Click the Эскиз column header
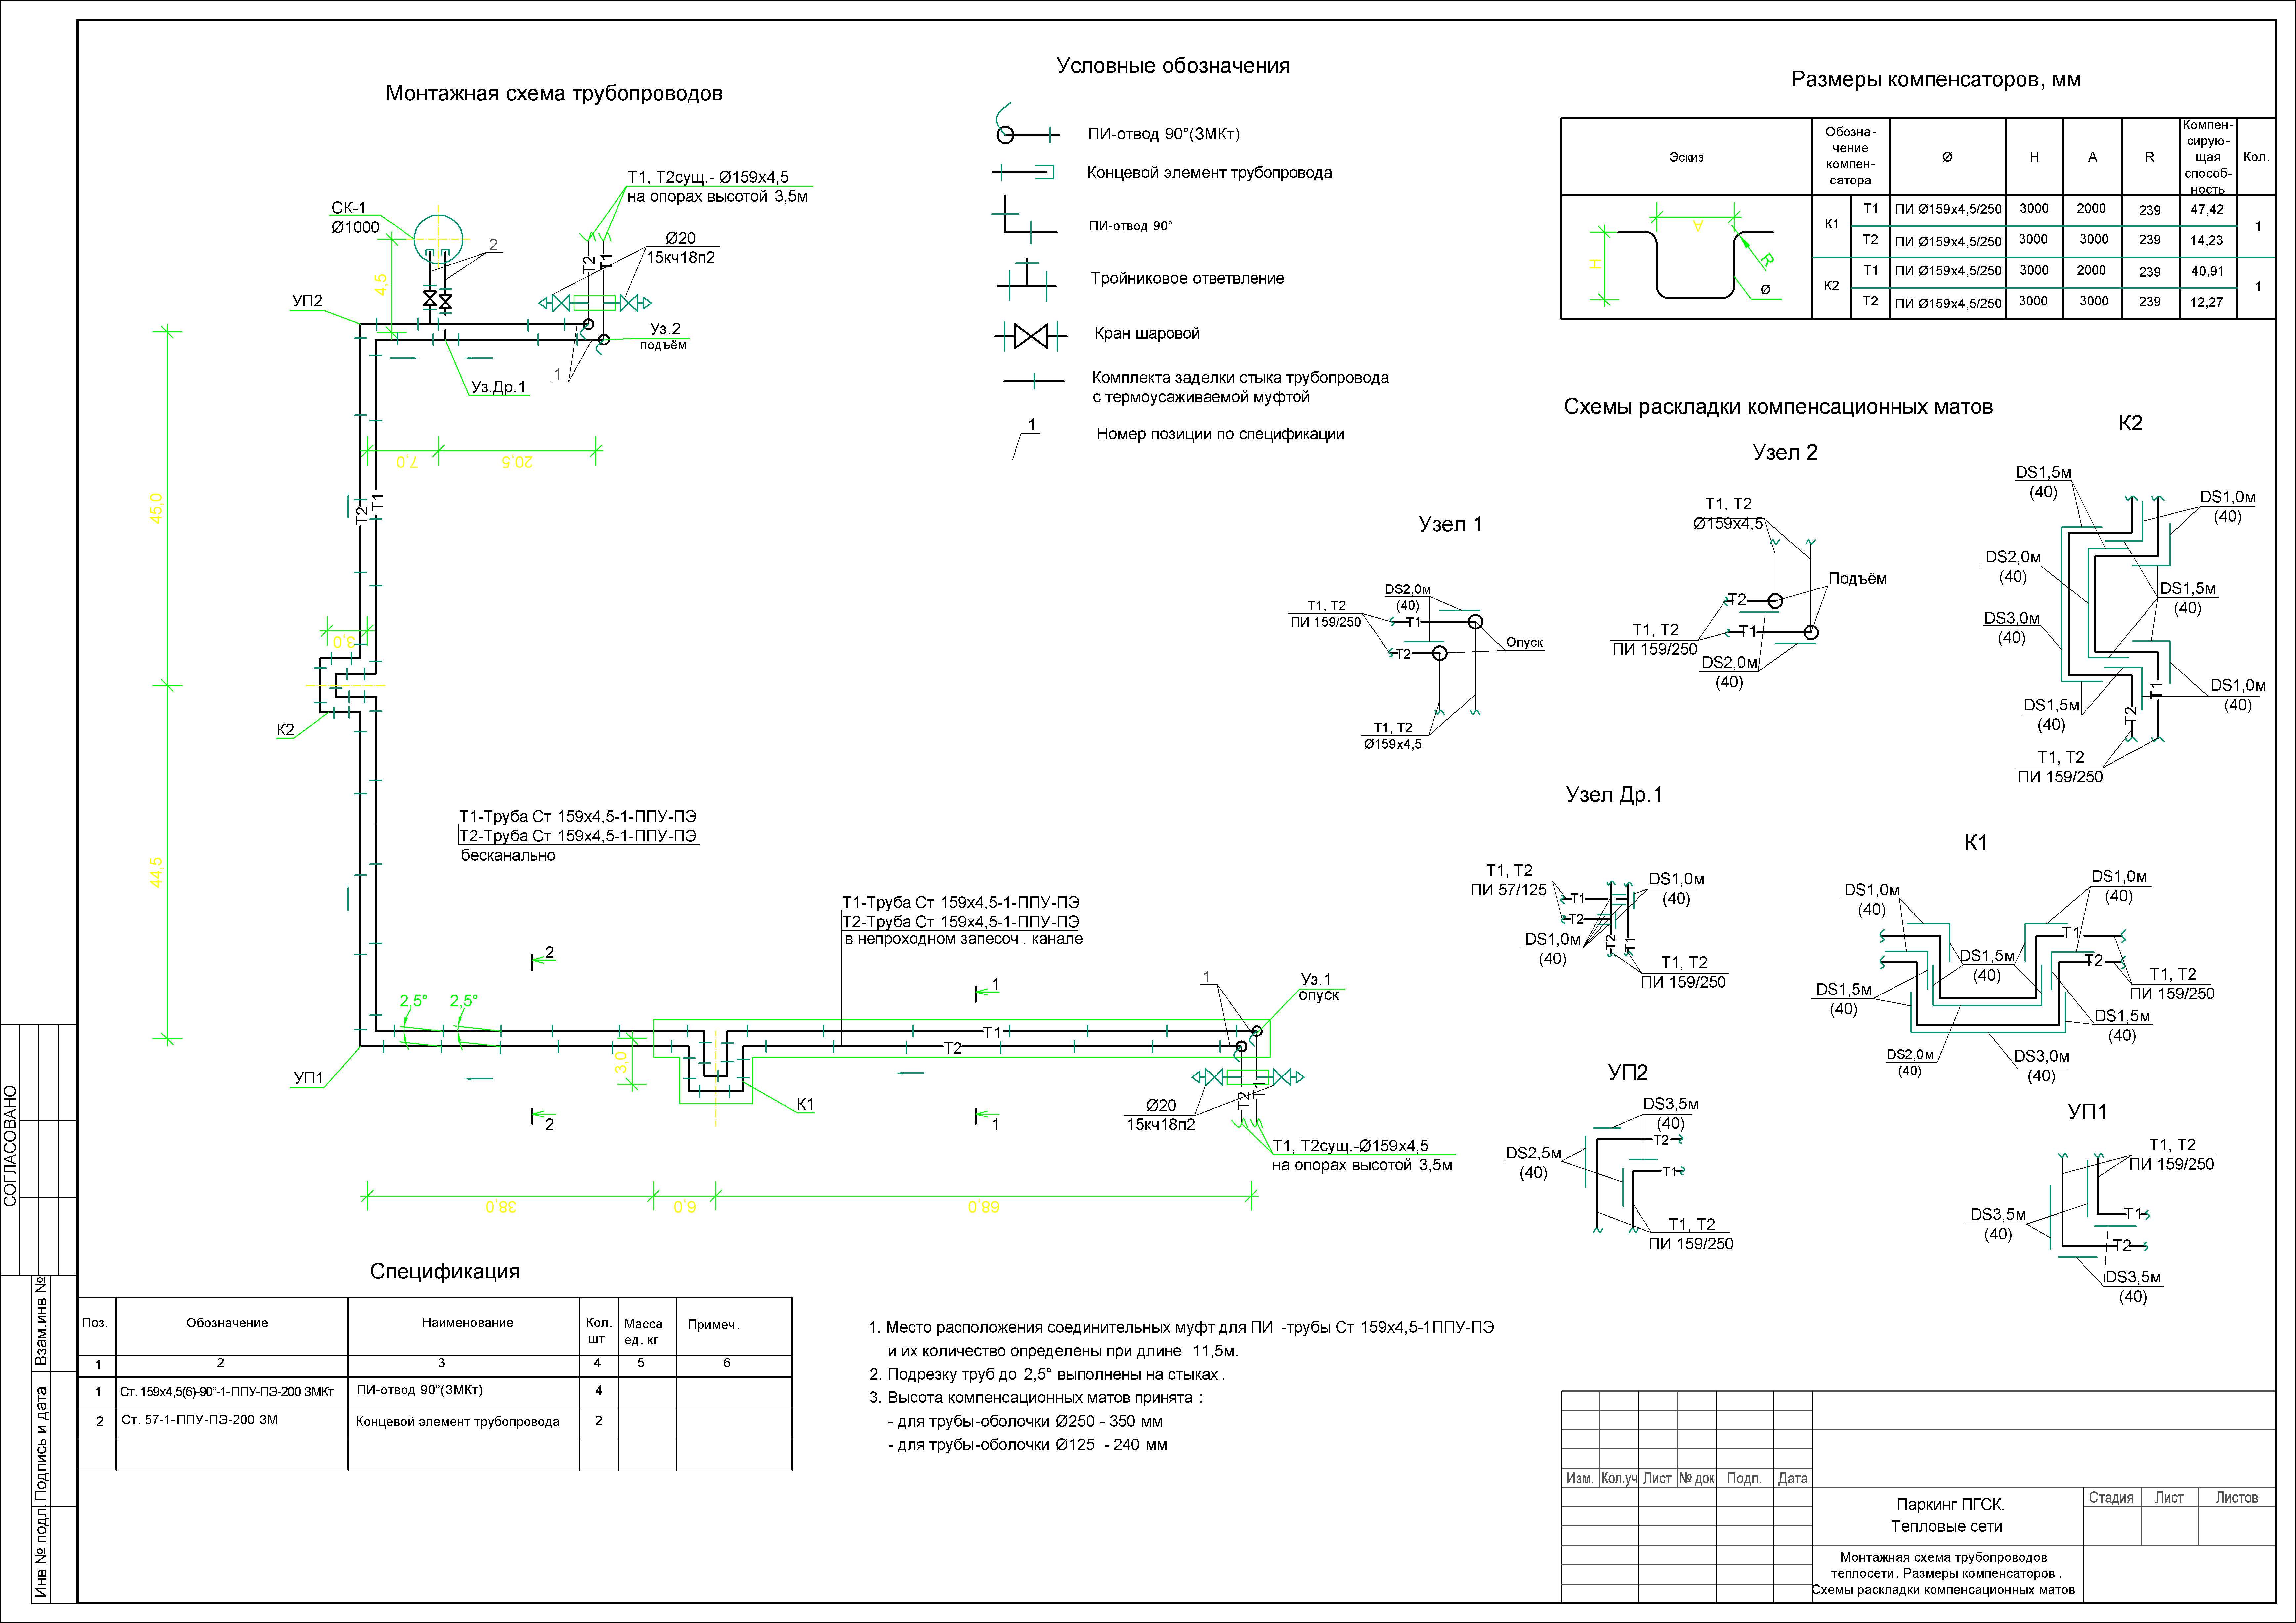The height and width of the screenshot is (1623, 2296). 1686,157
